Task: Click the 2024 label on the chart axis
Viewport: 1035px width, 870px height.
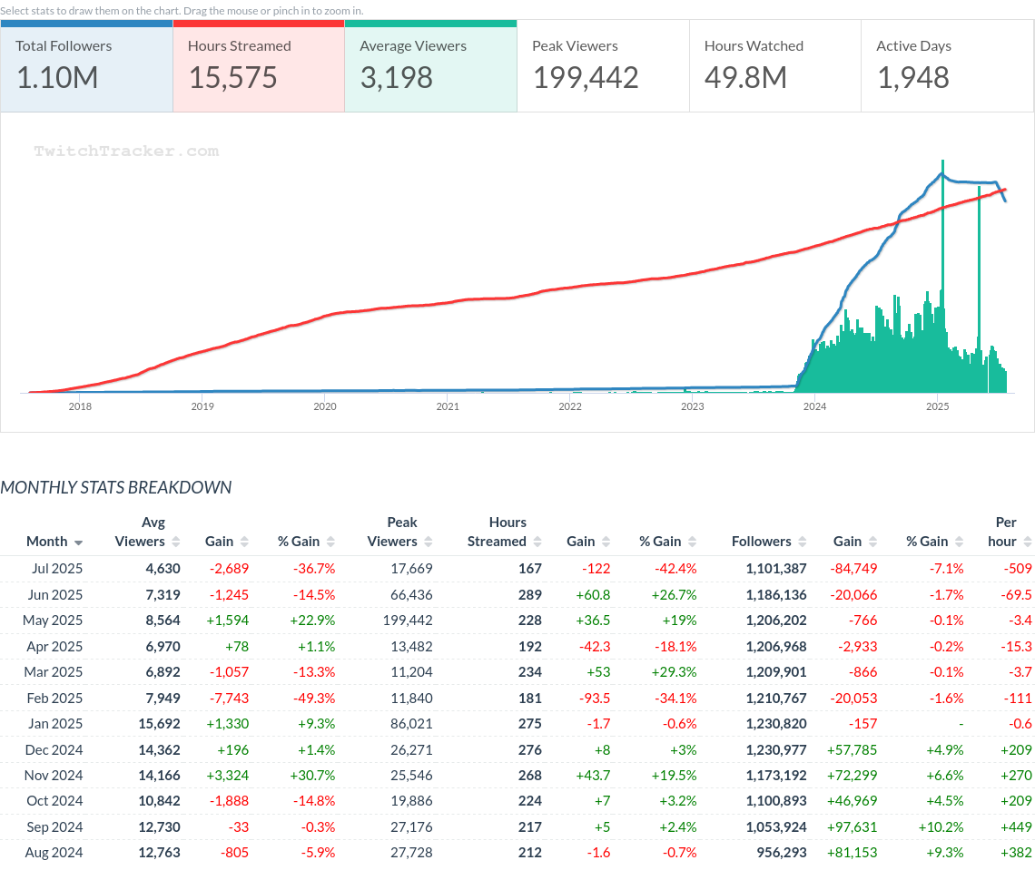Action: tap(814, 406)
